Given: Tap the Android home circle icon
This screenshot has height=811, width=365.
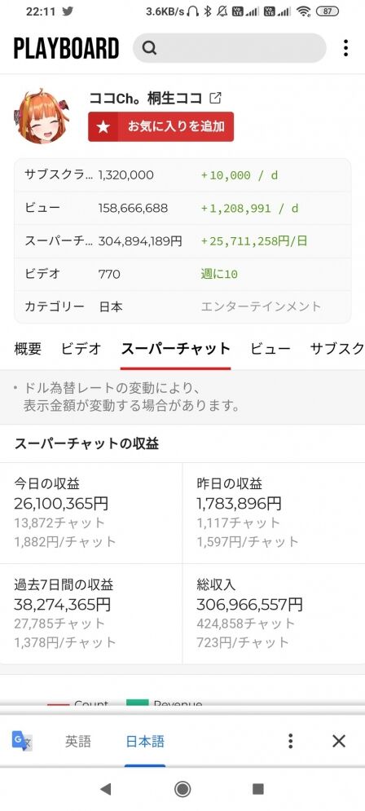Looking at the screenshot, I should [x=182, y=789].
